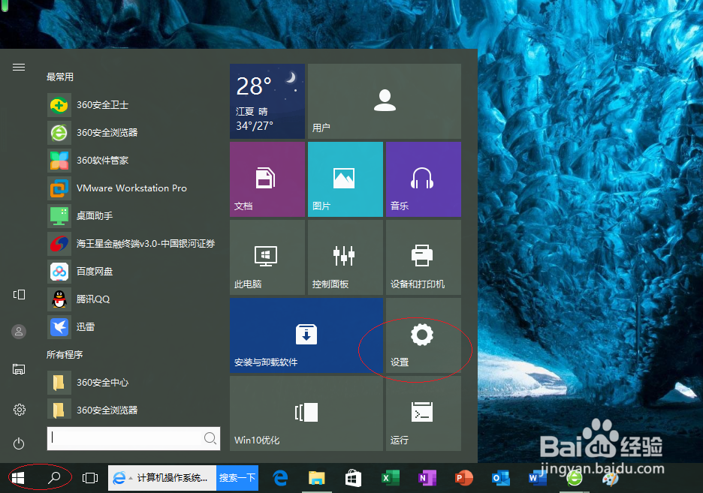This screenshot has width=703, height=493.
Task: Click the power button icon
Action: pos(19,443)
